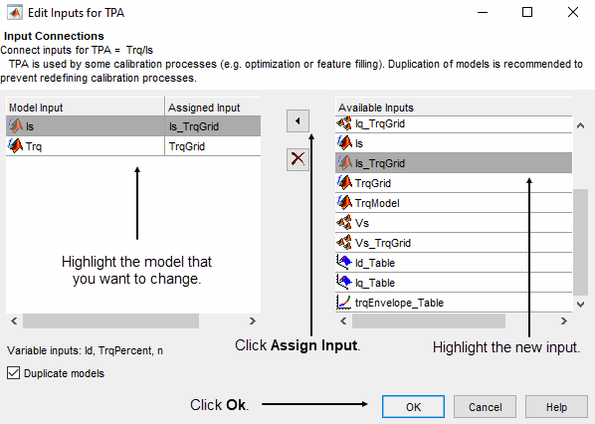This screenshot has width=595, height=424.
Task: Click assigned input cell TrqGrid in Trq row
Action: pyautogui.click(x=213, y=146)
